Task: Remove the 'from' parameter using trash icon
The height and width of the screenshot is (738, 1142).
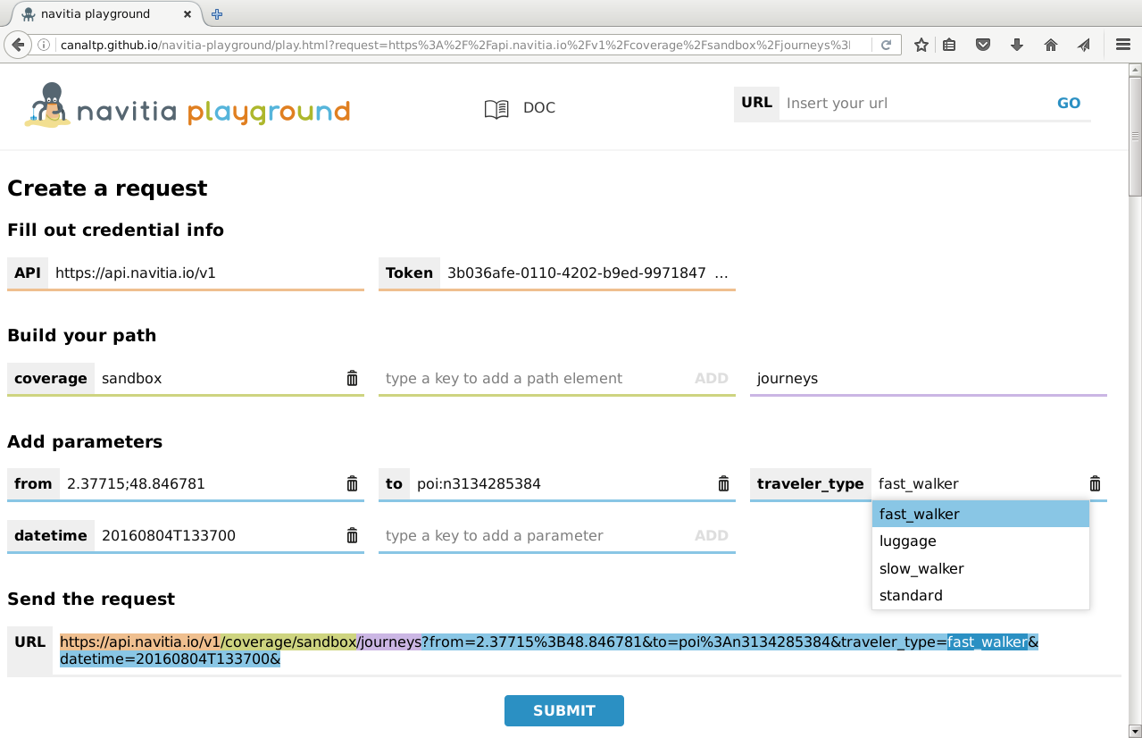Action: 352,483
